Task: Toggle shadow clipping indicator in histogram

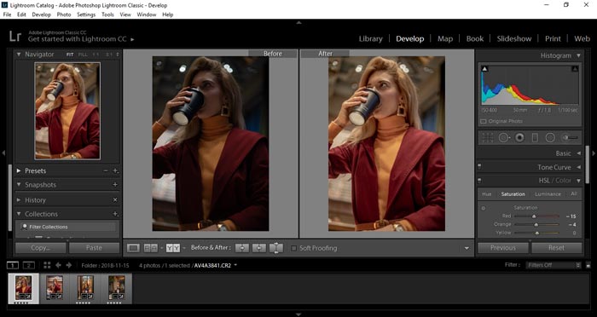Action: pos(484,69)
